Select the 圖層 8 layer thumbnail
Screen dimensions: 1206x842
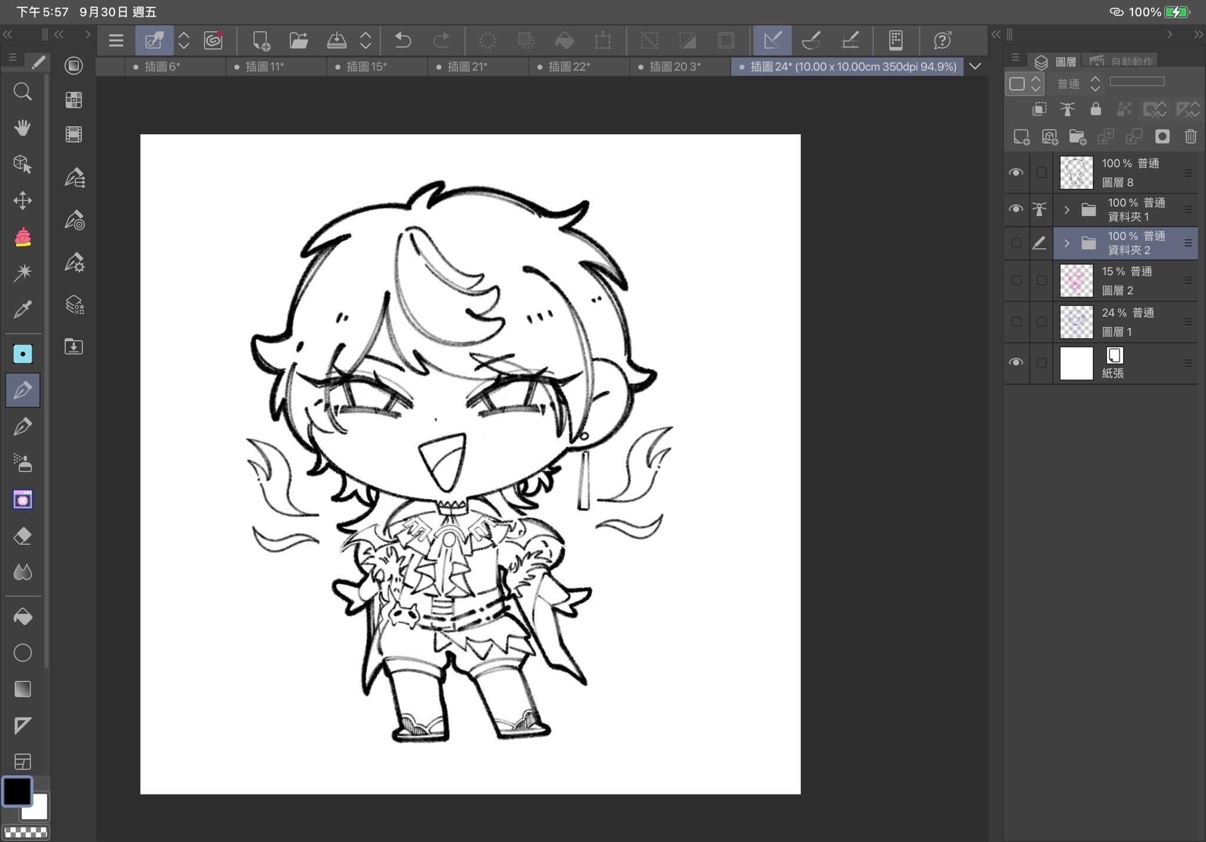[1076, 172]
